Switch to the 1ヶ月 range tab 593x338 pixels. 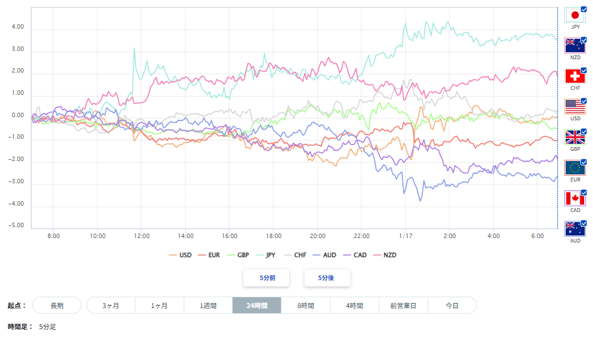point(160,306)
